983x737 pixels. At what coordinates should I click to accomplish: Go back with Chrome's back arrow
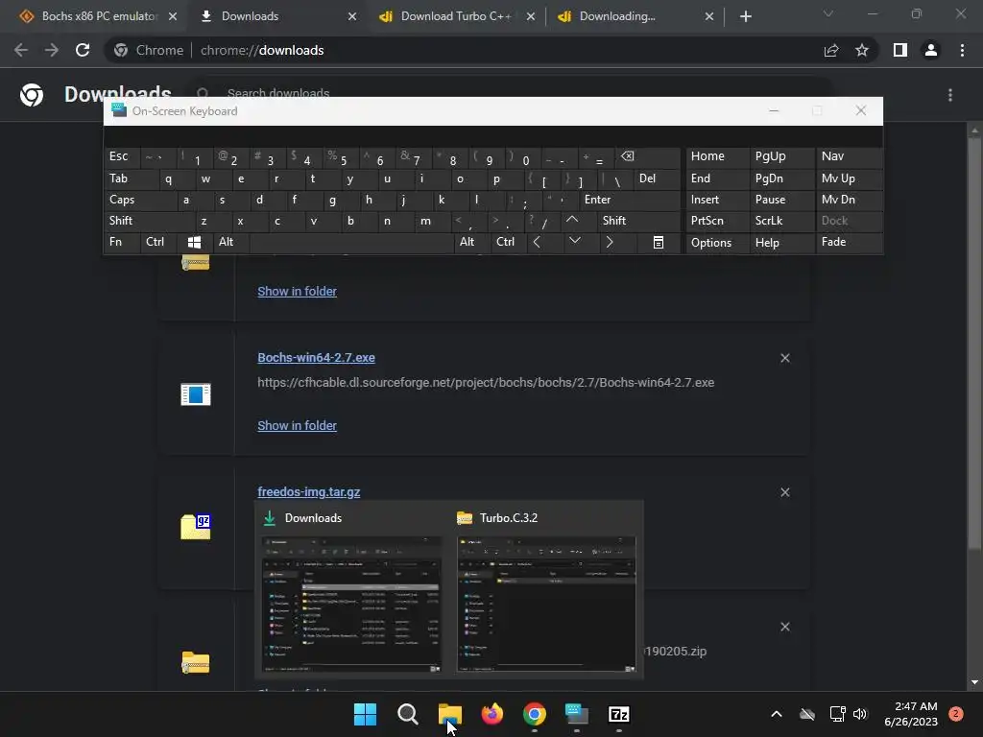pos(21,50)
